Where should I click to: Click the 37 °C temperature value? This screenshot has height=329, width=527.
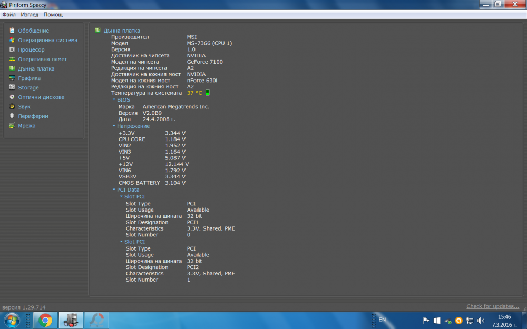click(194, 93)
